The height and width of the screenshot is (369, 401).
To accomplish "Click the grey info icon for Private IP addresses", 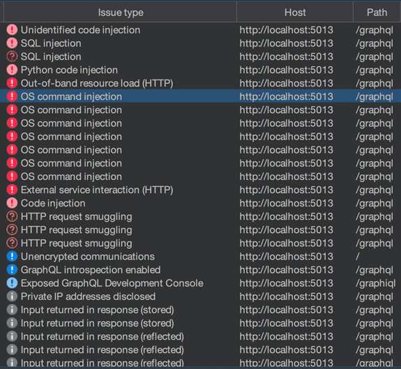I will [12, 296].
